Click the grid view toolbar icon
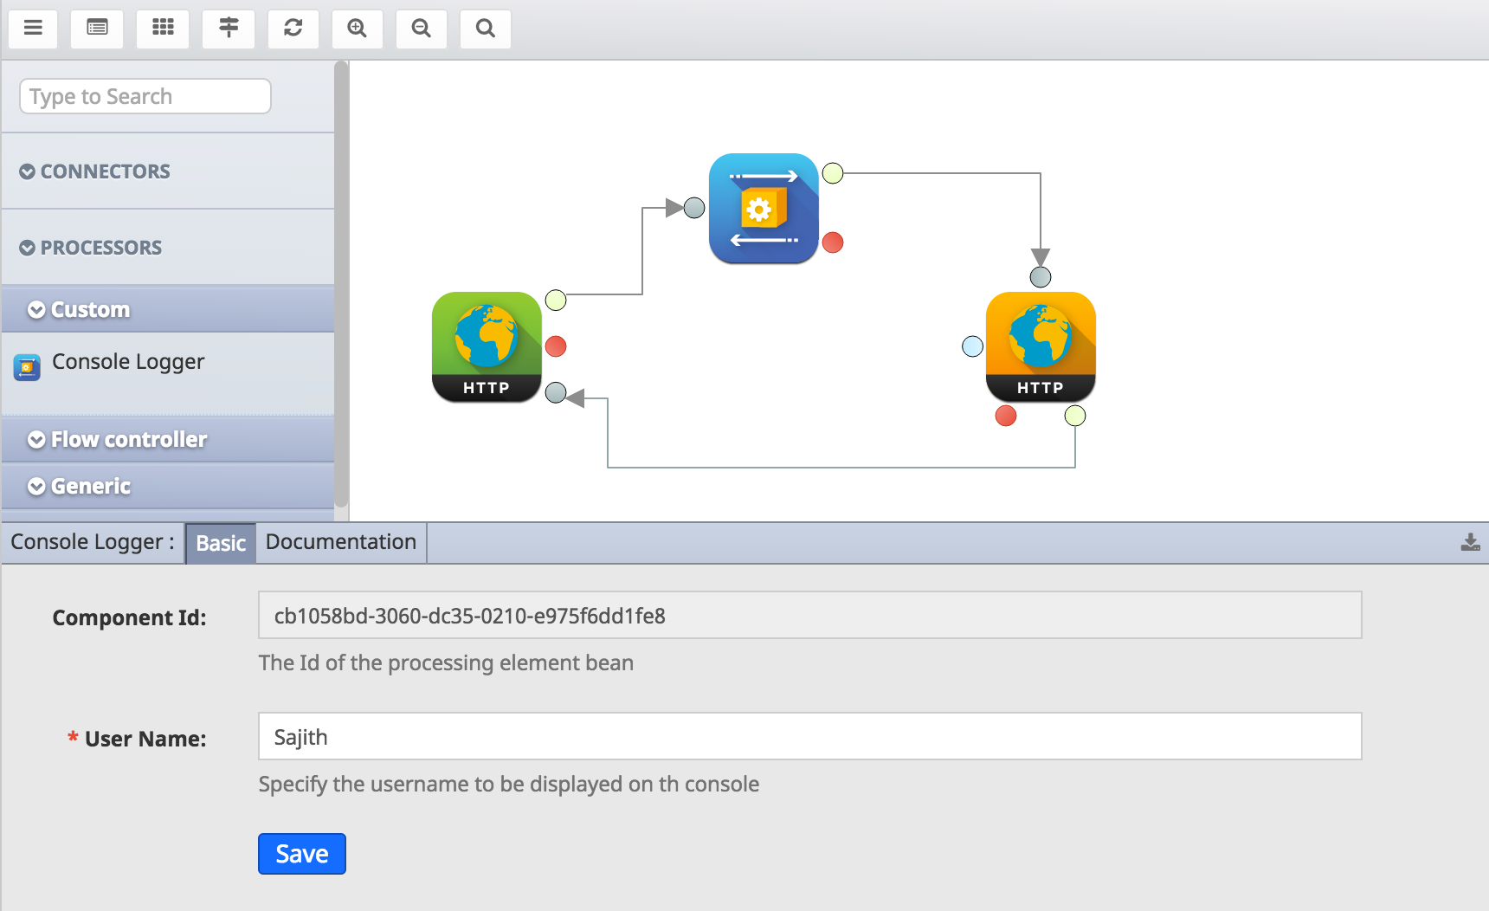The image size is (1489, 911). pyautogui.click(x=163, y=29)
